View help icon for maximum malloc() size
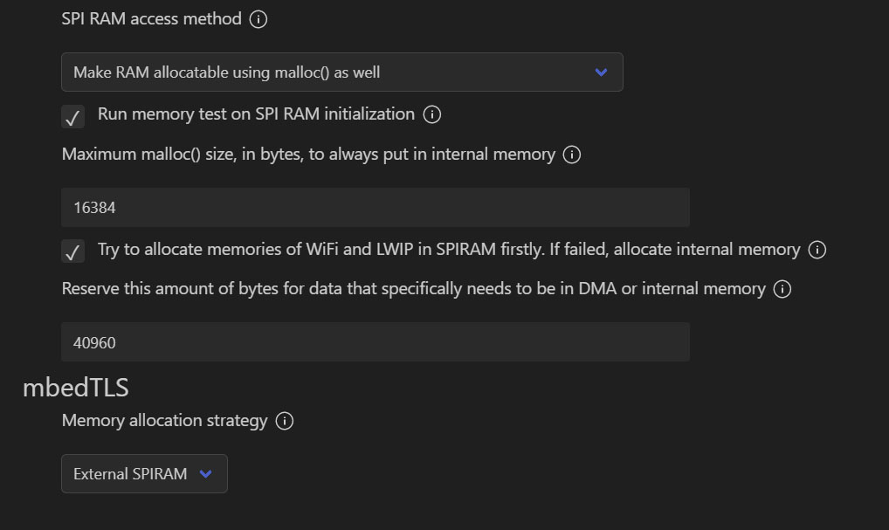889x530 pixels. click(571, 154)
